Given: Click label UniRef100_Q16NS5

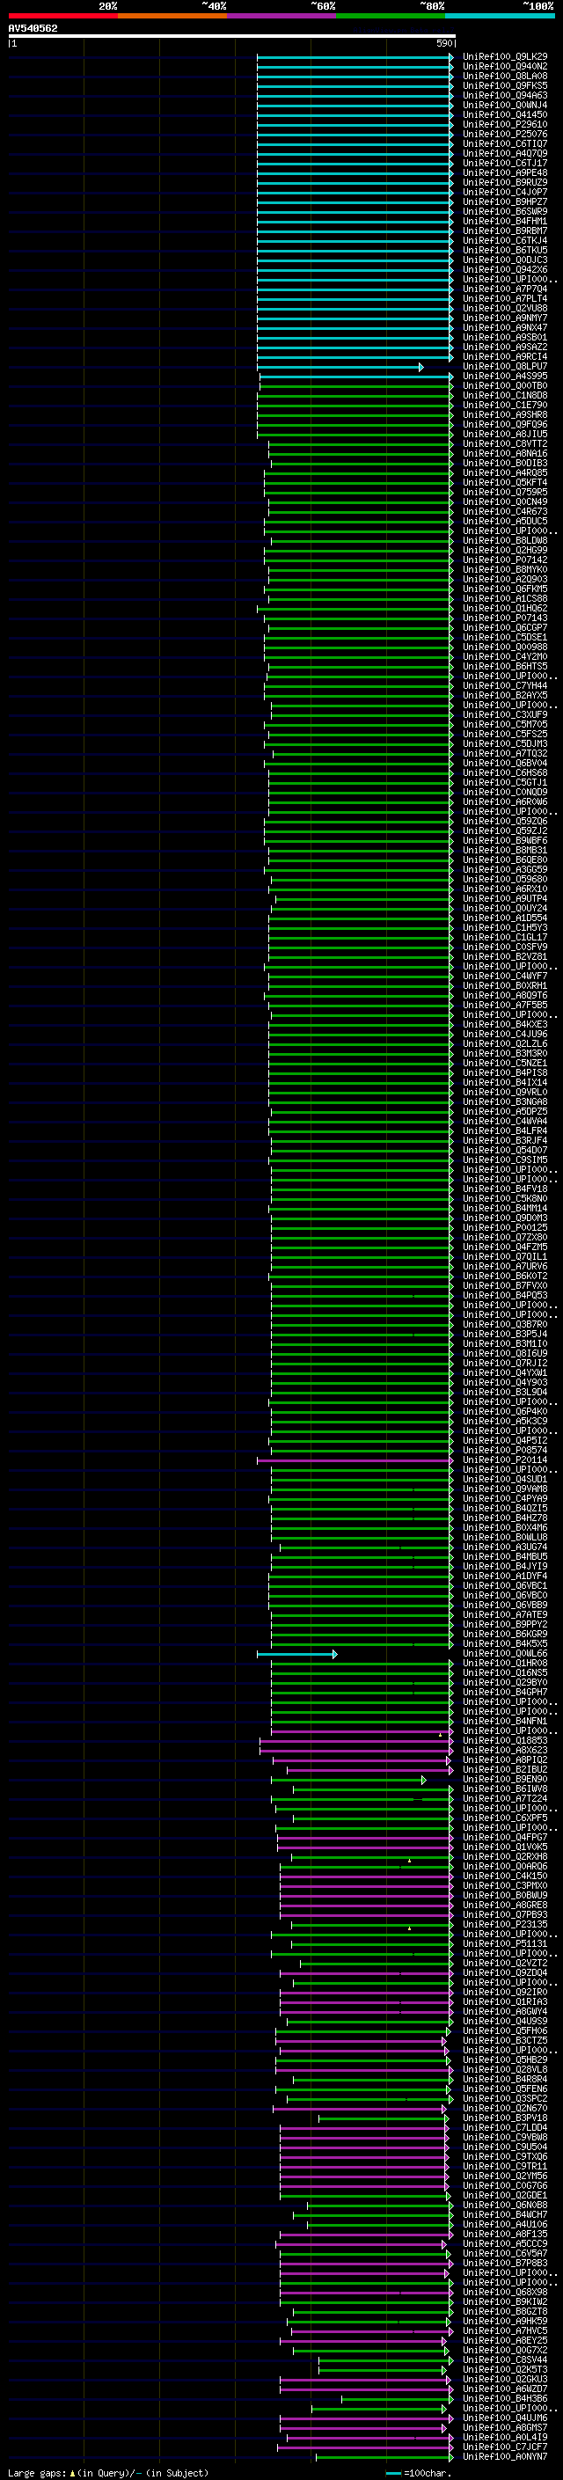Looking at the screenshot, I should click(505, 1672).
